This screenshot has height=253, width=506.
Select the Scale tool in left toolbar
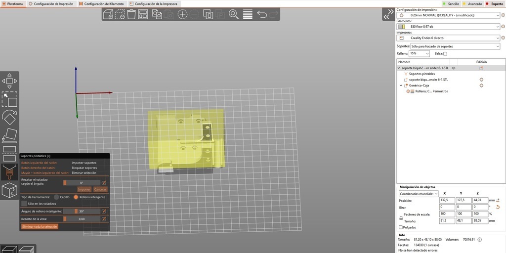point(10,99)
